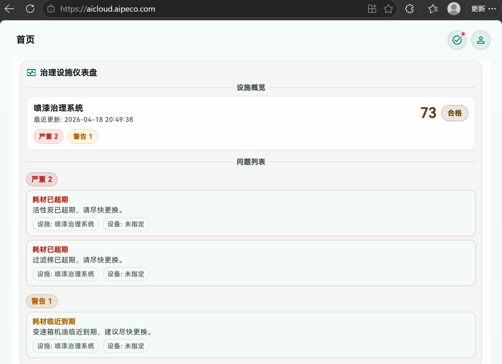Viewport: 502px width, 364px height.
Task: Click the 严重 2 tag in 喷漆治理系统 card
Action: click(48, 136)
